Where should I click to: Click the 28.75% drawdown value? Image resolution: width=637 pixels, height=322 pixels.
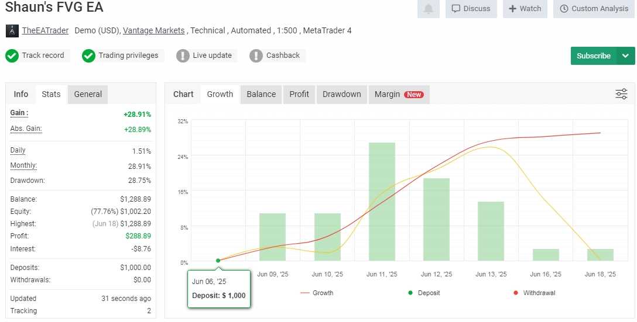click(x=140, y=180)
